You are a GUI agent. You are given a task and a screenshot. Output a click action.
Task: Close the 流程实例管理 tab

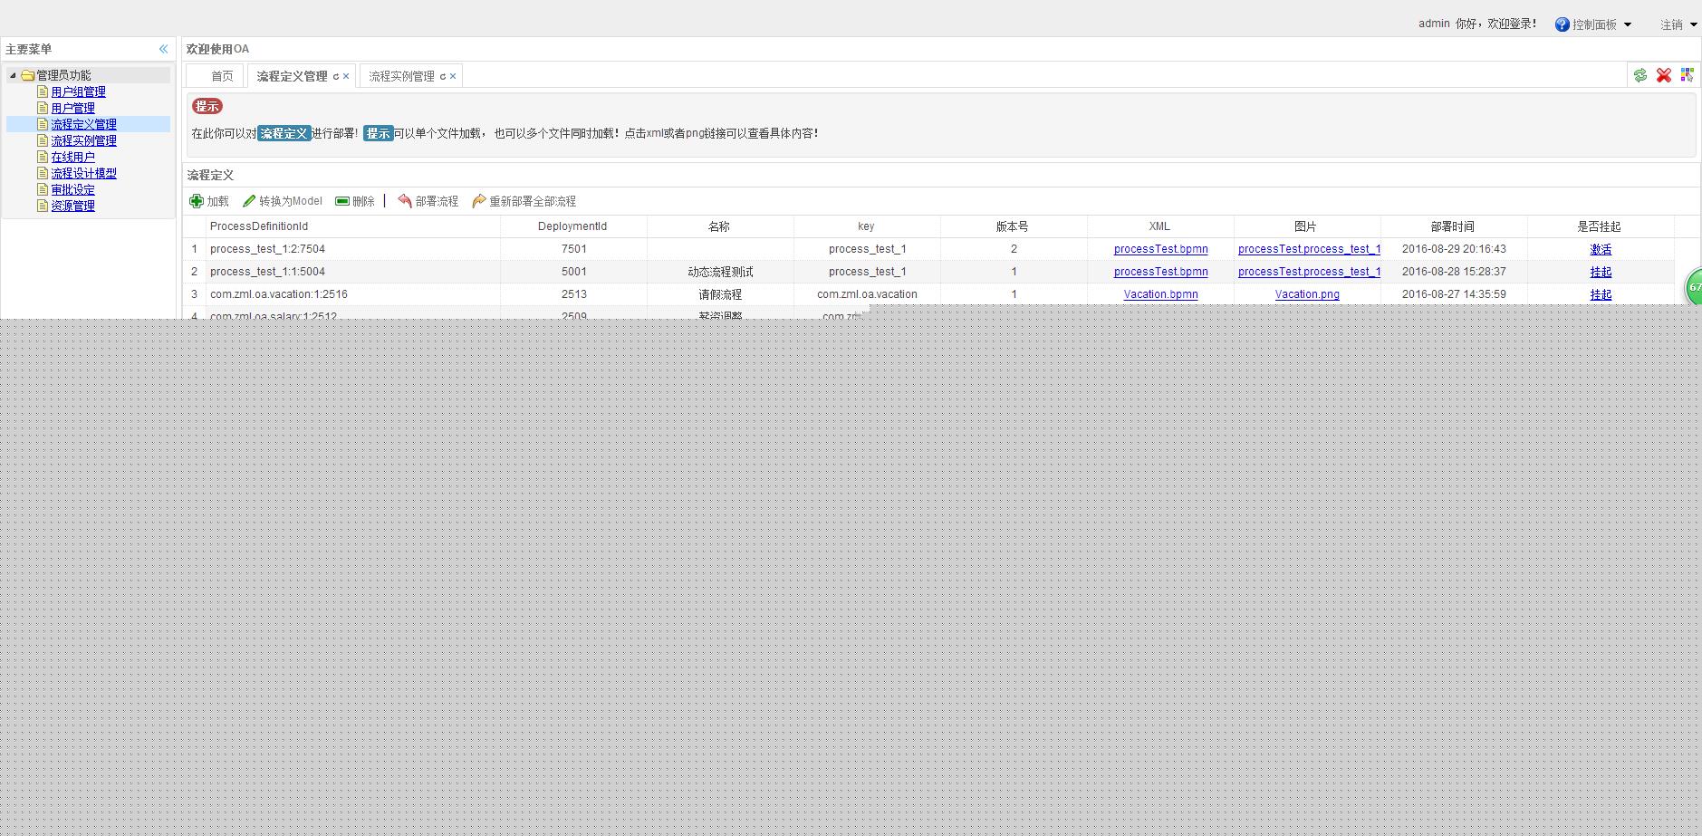click(x=453, y=76)
